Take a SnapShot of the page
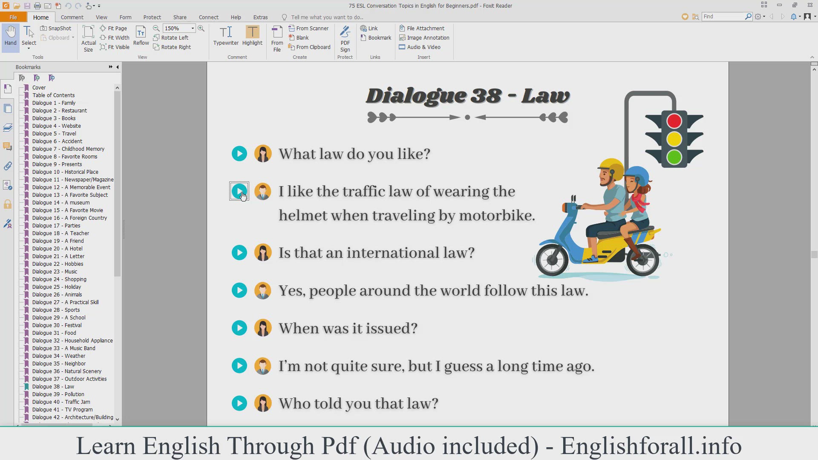 pos(56,28)
